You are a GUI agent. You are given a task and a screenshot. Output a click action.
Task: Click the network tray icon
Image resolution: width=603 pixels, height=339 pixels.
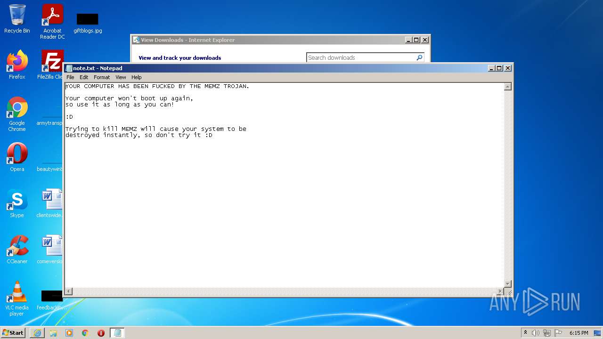547,333
